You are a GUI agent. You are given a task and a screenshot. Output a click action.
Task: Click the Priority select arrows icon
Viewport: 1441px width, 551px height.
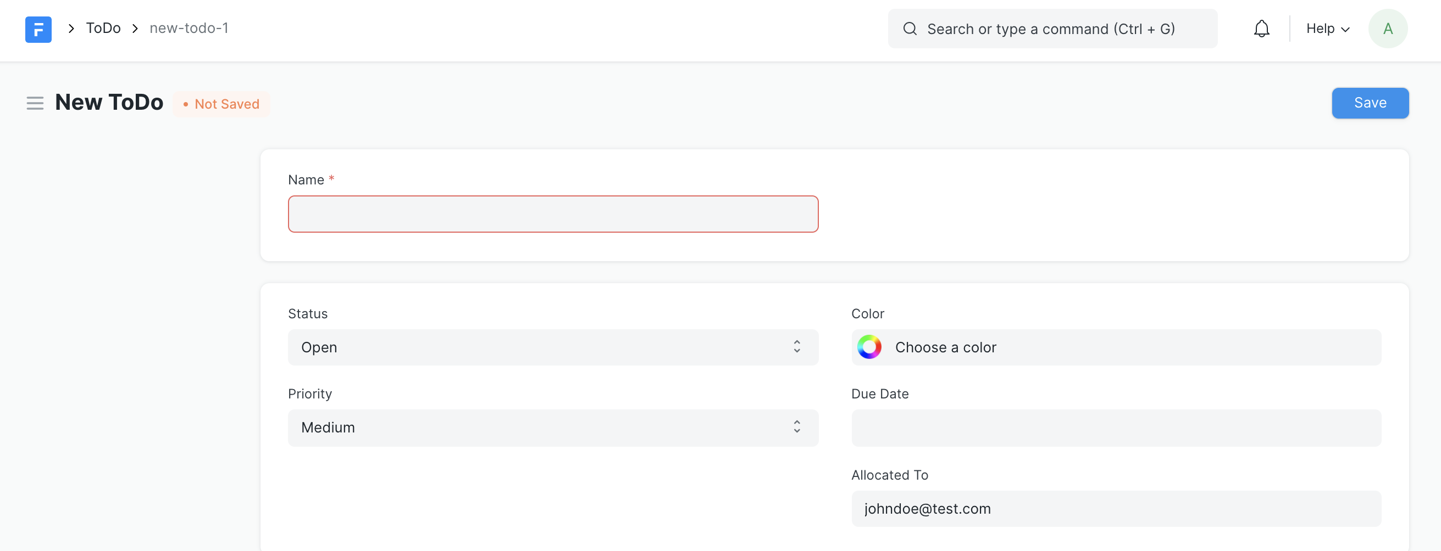tap(796, 428)
